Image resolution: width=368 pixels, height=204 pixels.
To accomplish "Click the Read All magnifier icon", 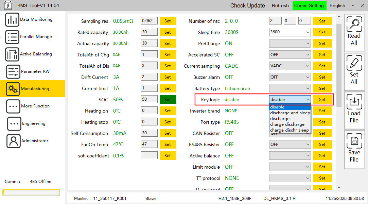I will click(354, 24).
